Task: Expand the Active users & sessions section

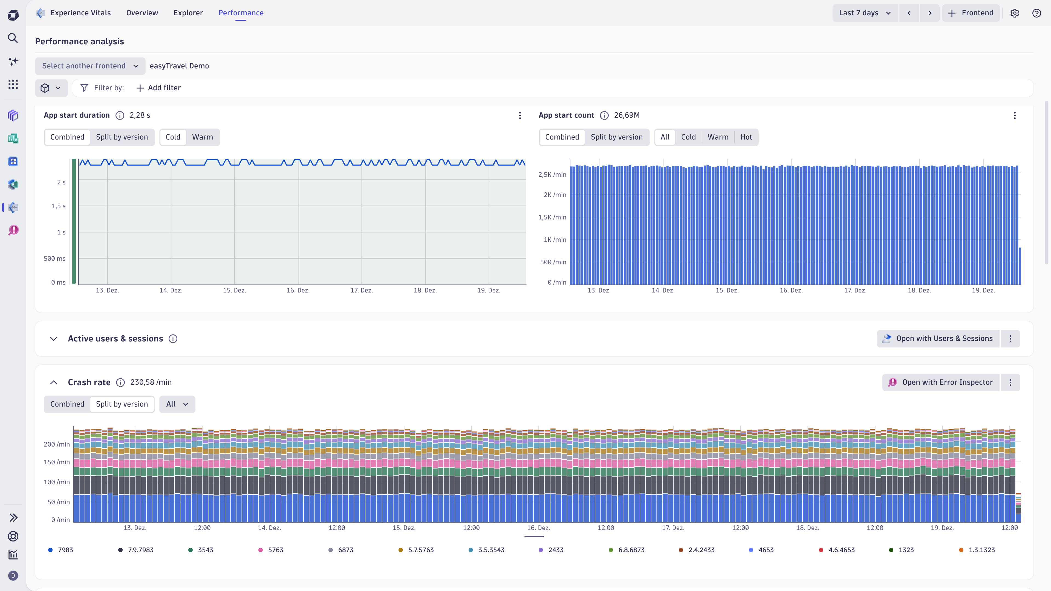Action: click(x=53, y=338)
